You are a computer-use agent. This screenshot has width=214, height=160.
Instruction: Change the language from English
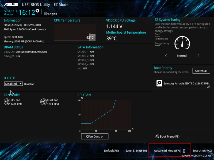coord(52,14)
